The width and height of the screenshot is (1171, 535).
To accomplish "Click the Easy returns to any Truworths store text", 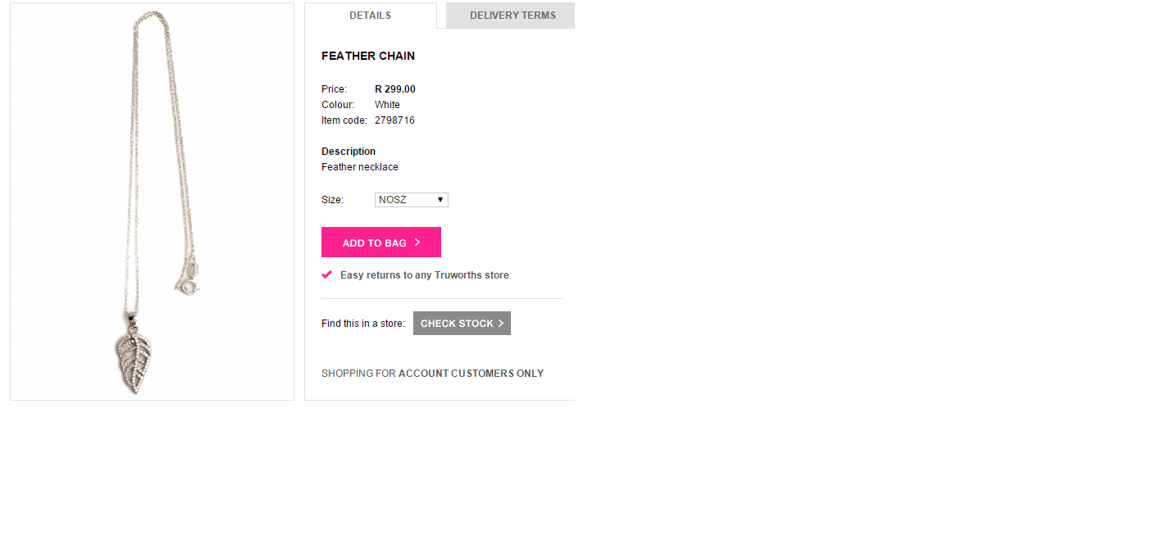I will tap(424, 275).
